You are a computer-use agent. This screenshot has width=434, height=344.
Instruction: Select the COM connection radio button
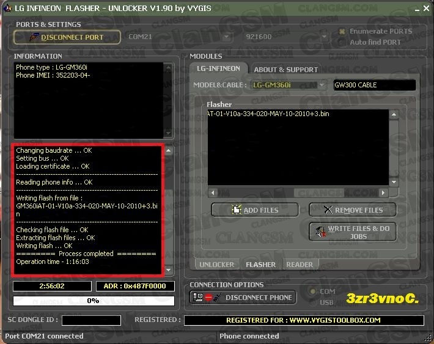(312, 292)
